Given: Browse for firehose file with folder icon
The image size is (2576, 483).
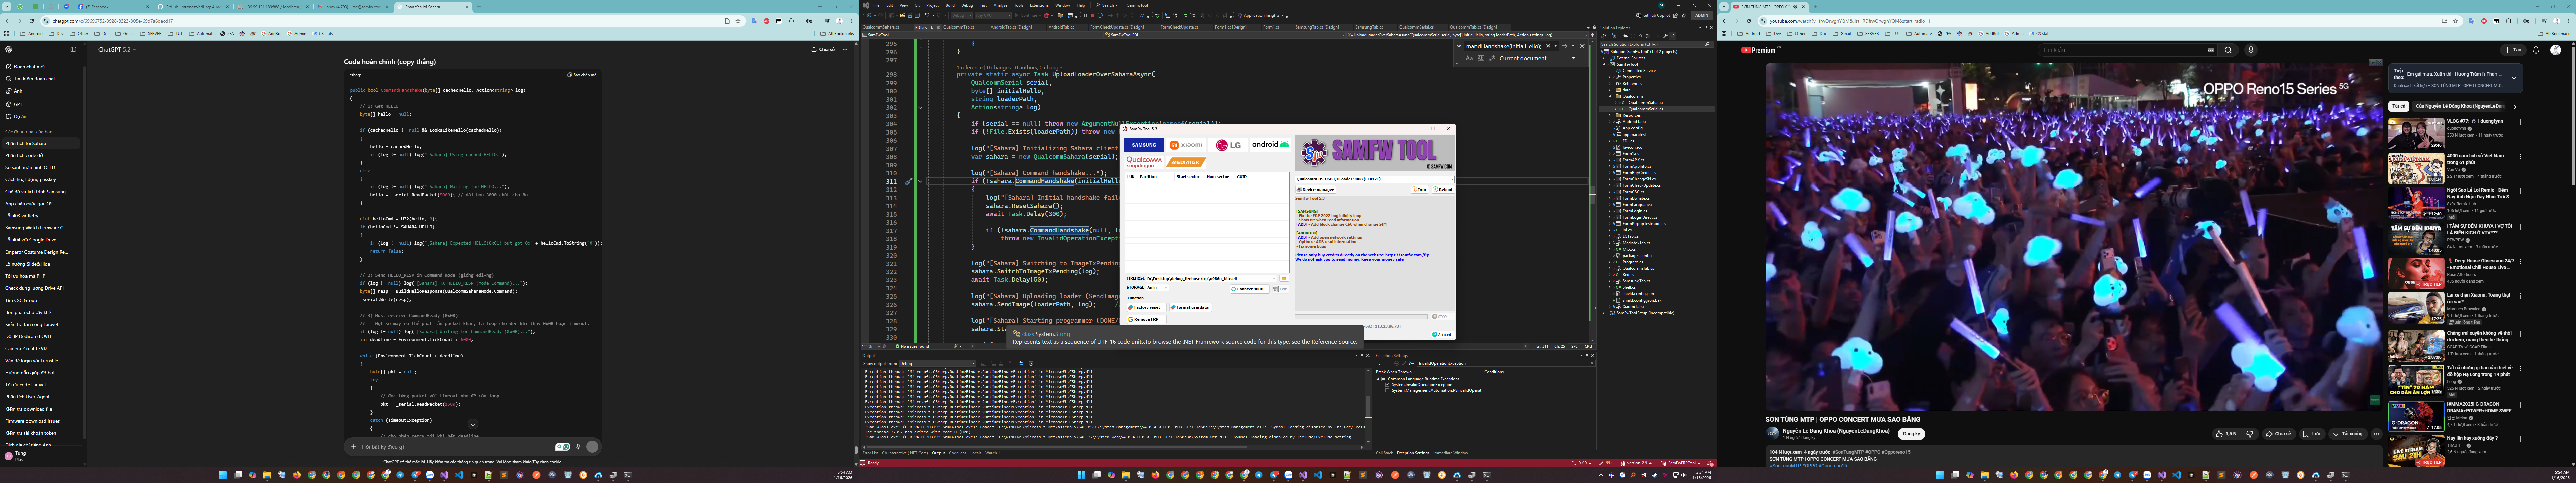Looking at the screenshot, I should tap(1284, 279).
